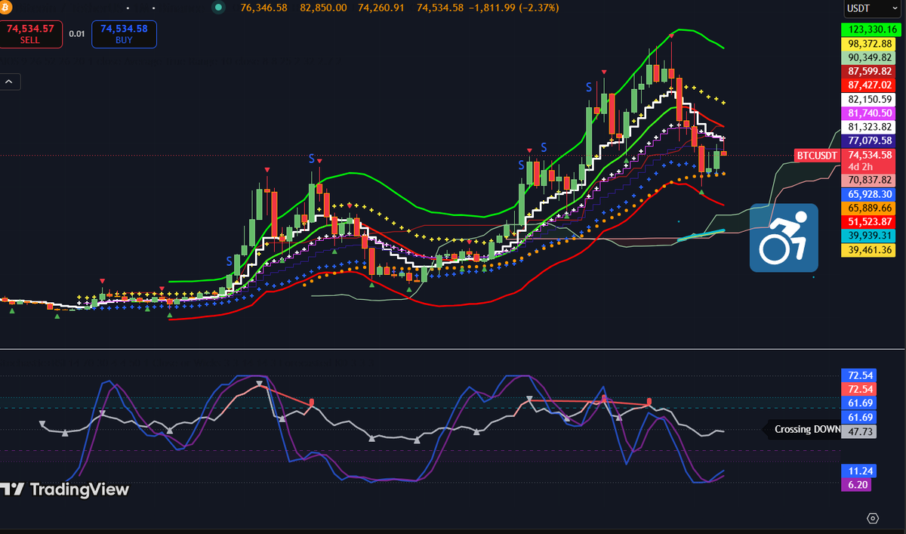The width and height of the screenshot is (906, 534).
Task: Click the orange 65,889.66 price label
Action: 870,208
